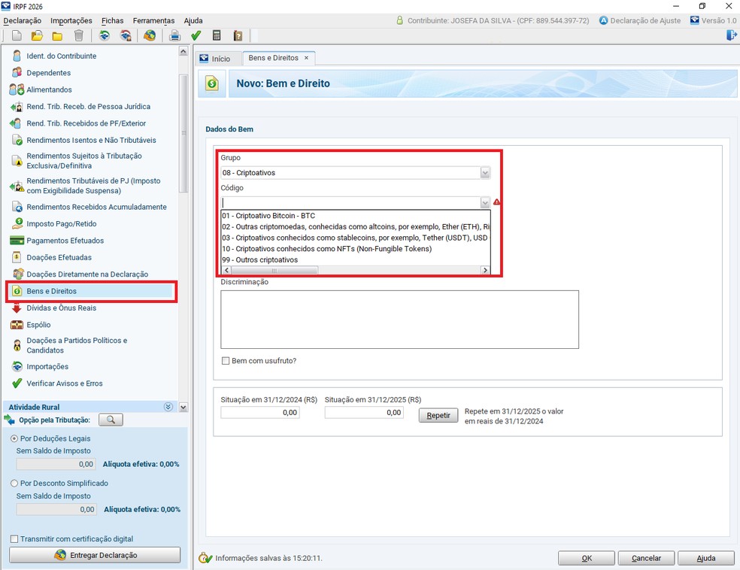The height and width of the screenshot is (570, 740).
Task: Click the globe transmit toolbar icon
Action: point(150,35)
